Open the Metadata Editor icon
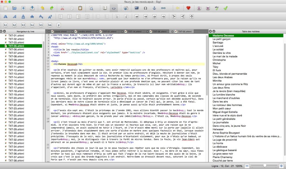The width and height of the screenshot is (286, 169). pos(199,8)
